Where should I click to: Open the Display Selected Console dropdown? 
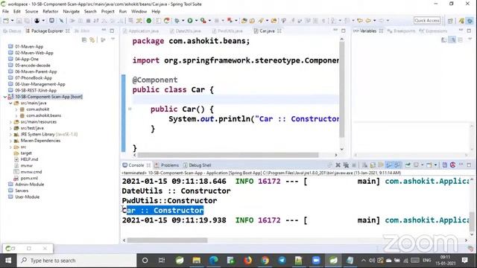pyautogui.click(x=423, y=165)
